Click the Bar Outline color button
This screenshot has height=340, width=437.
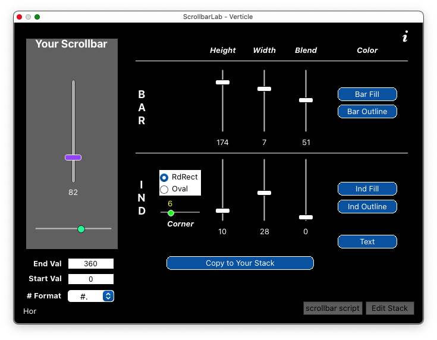(x=367, y=111)
